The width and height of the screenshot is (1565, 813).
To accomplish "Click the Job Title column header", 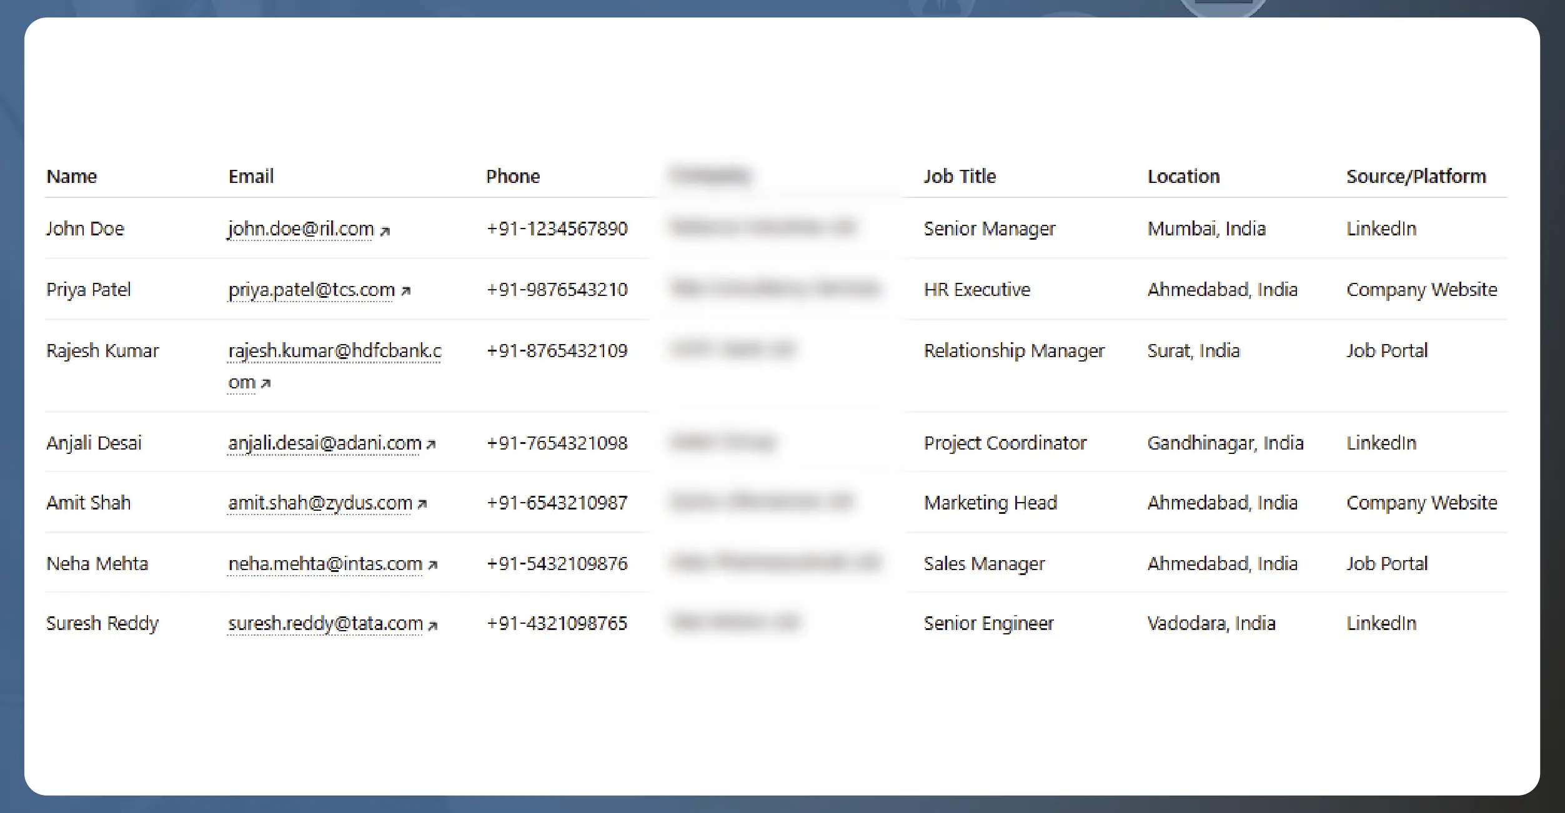I will click(959, 177).
